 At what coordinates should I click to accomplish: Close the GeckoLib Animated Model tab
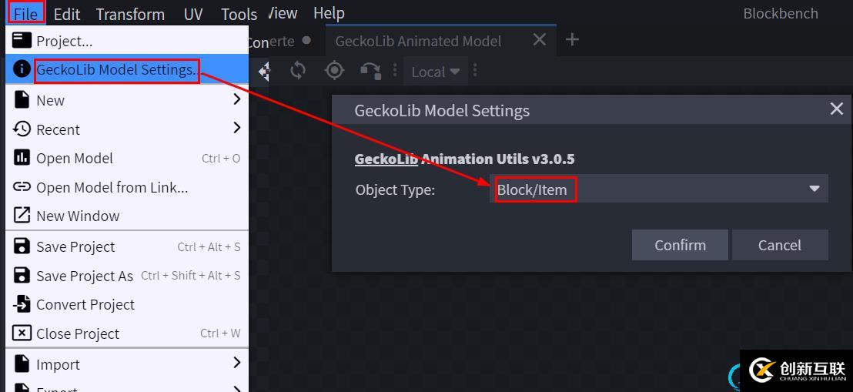(540, 40)
